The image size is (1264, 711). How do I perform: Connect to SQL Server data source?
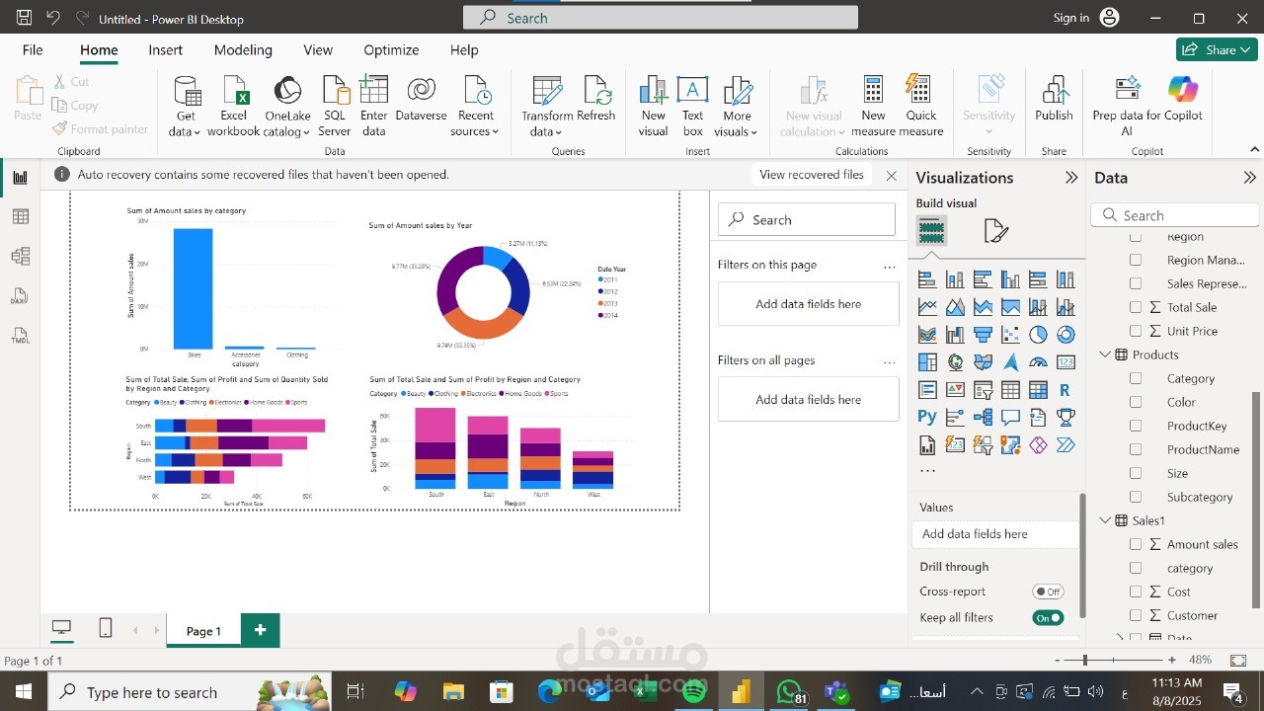point(335,106)
